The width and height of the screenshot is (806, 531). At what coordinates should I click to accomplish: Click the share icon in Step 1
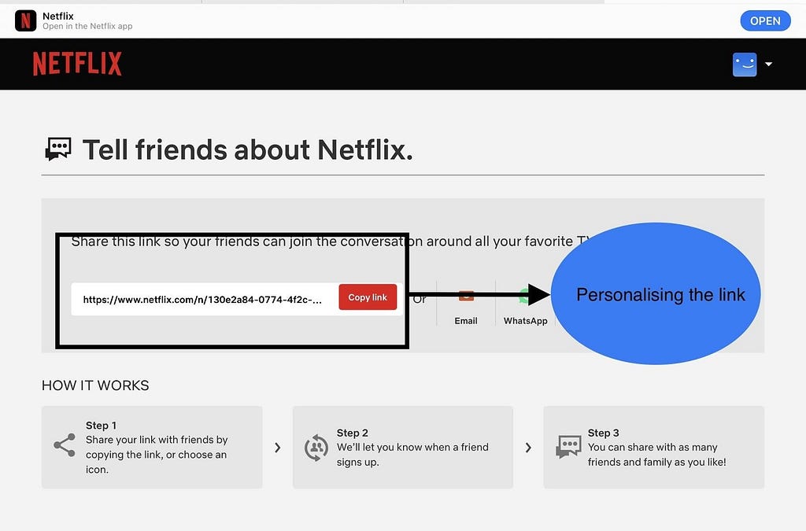pyautogui.click(x=65, y=445)
